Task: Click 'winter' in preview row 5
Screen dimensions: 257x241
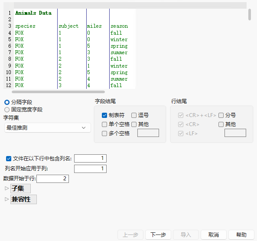Action: pos(119,39)
